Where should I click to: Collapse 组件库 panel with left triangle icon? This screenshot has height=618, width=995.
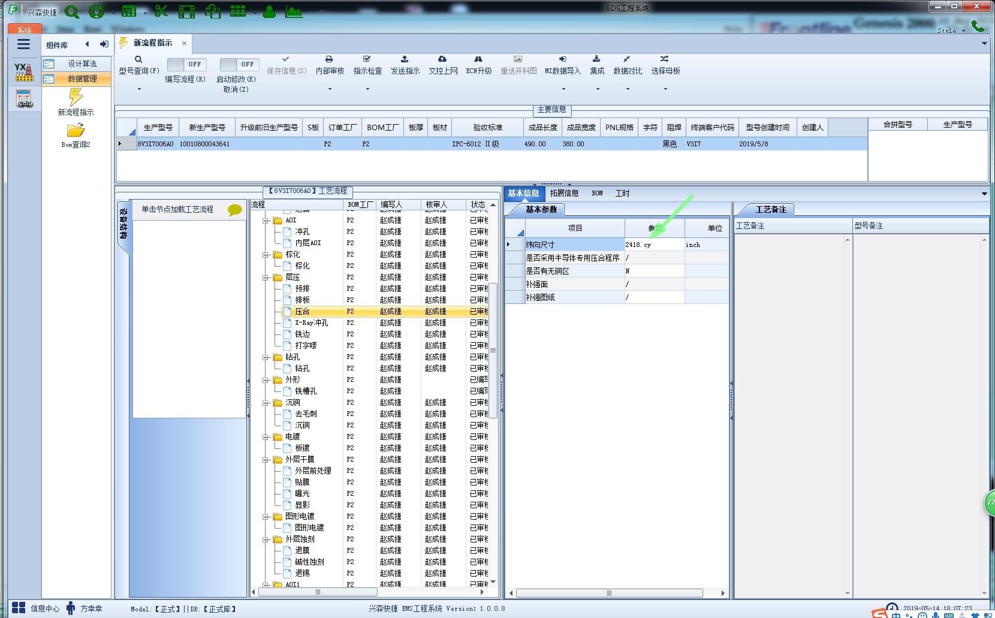(88, 44)
